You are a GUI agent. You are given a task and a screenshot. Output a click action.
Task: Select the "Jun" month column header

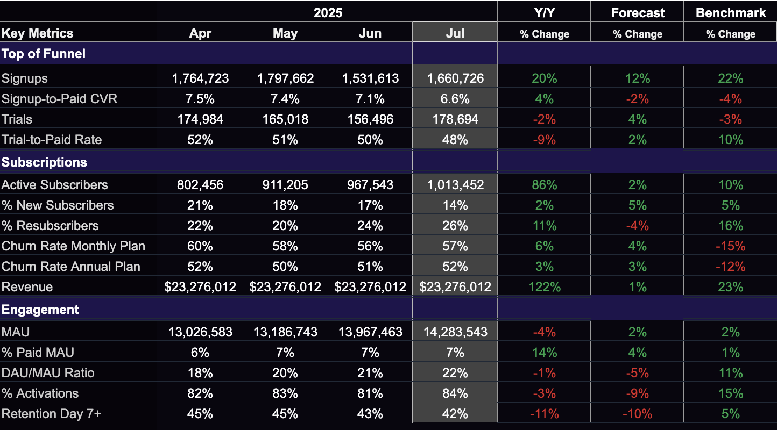point(370,33)
